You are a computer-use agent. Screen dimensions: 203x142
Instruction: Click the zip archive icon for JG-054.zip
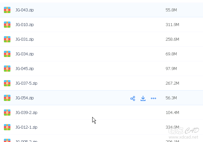pyautogui.click(x=7, y=98)
